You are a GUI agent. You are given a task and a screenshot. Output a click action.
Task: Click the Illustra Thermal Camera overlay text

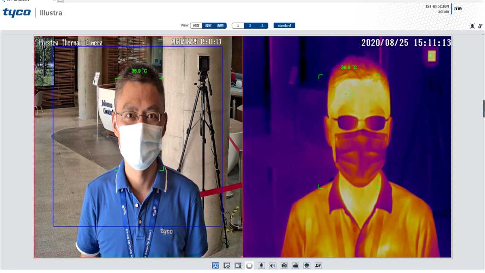69,42
